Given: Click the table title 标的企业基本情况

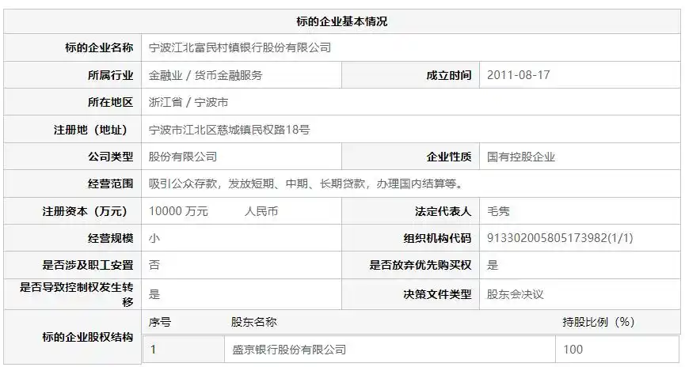Looking at the screenshot, I should click(341, 21).
